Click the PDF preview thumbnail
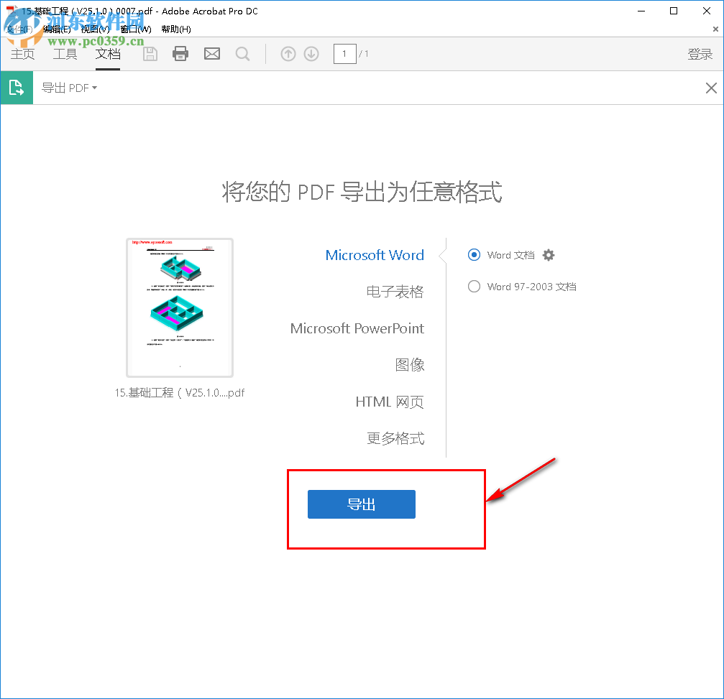This screenshot has height=699, width=724. pos(179,307)
